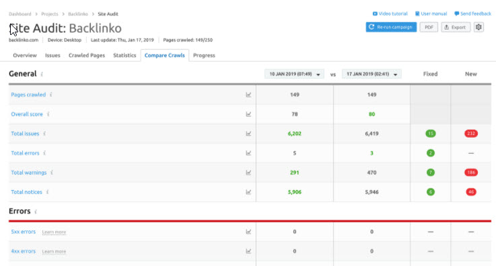
Task: Open the Overall score trend chart icon
Action: (248, 114)
